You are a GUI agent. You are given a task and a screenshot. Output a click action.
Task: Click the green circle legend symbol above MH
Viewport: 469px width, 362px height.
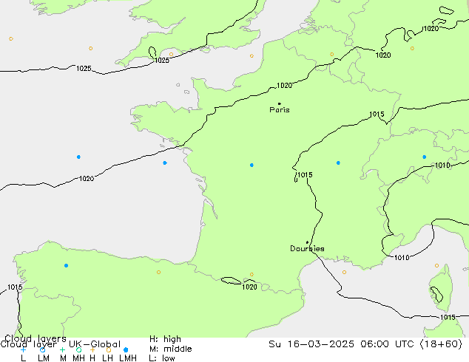click(78, 349)
